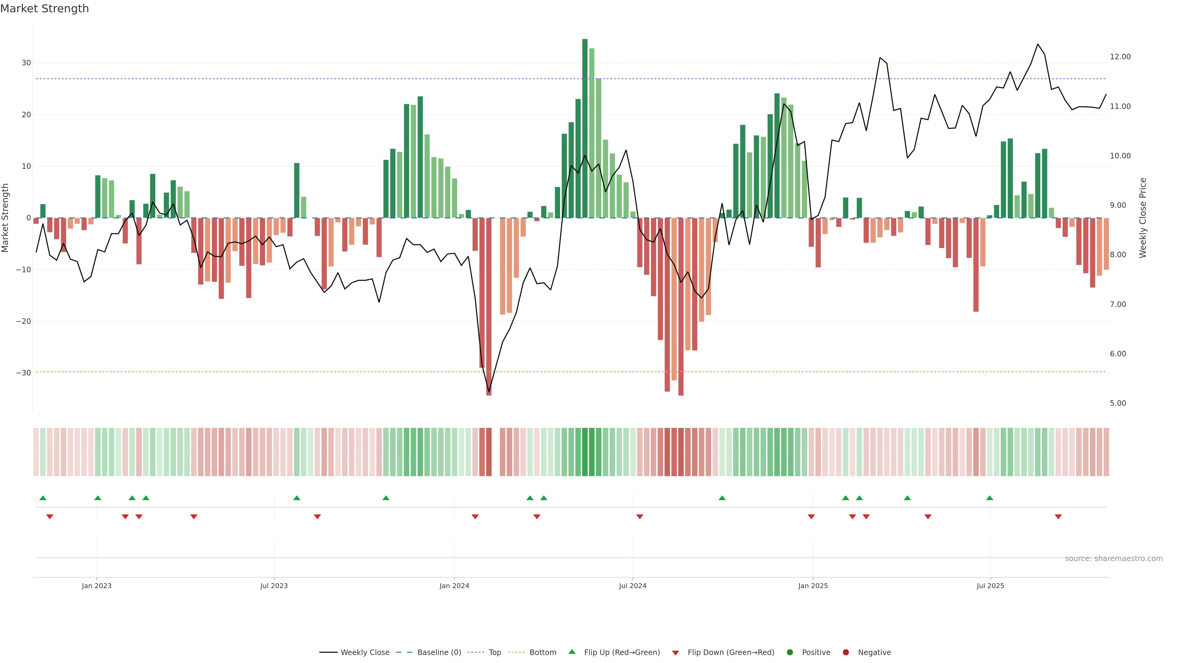The image size is (1178, 663).
Task: Click the Jan 2023 x-axis label
Action: pyautogui.click(x=97, y=586)
